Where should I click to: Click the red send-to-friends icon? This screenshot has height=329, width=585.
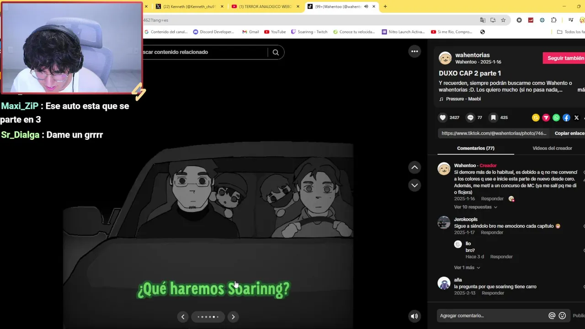click(546, 117)
